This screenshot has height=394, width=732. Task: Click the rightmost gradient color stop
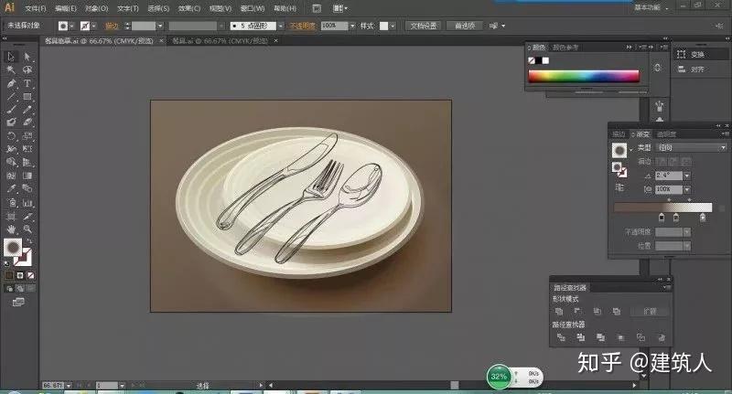click(x=703, y=218)
